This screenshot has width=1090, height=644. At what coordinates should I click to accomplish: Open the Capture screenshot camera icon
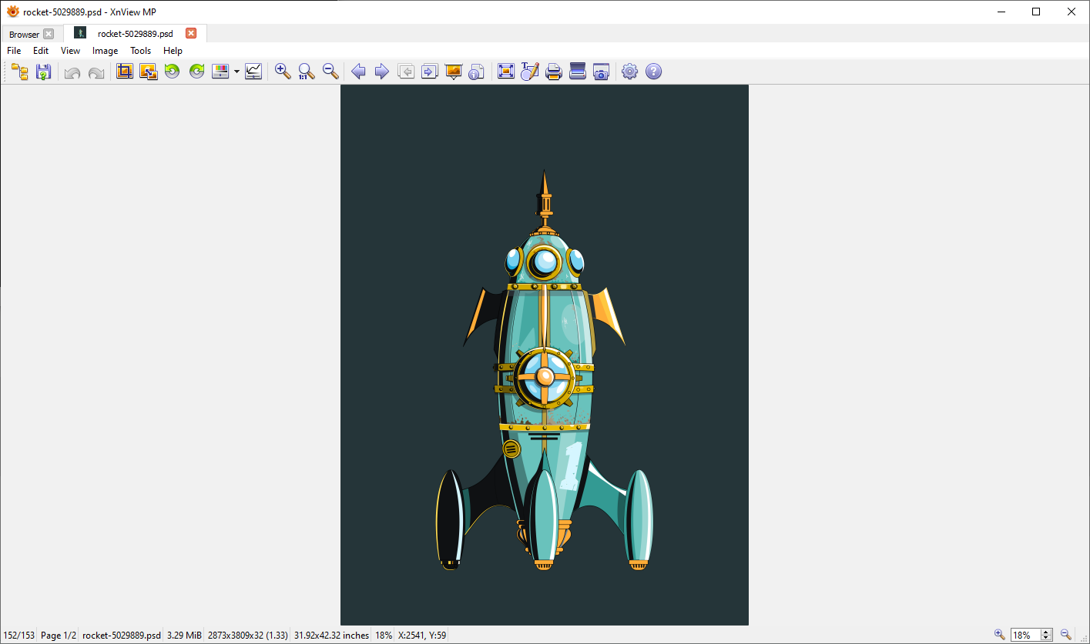click(602, 72)
